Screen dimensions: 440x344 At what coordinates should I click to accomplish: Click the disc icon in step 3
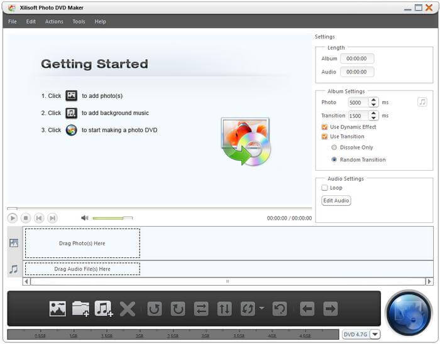click(x=71, y=130)
